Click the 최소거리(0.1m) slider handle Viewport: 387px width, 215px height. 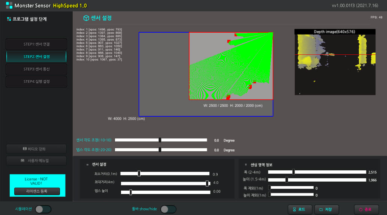[139, 173]
